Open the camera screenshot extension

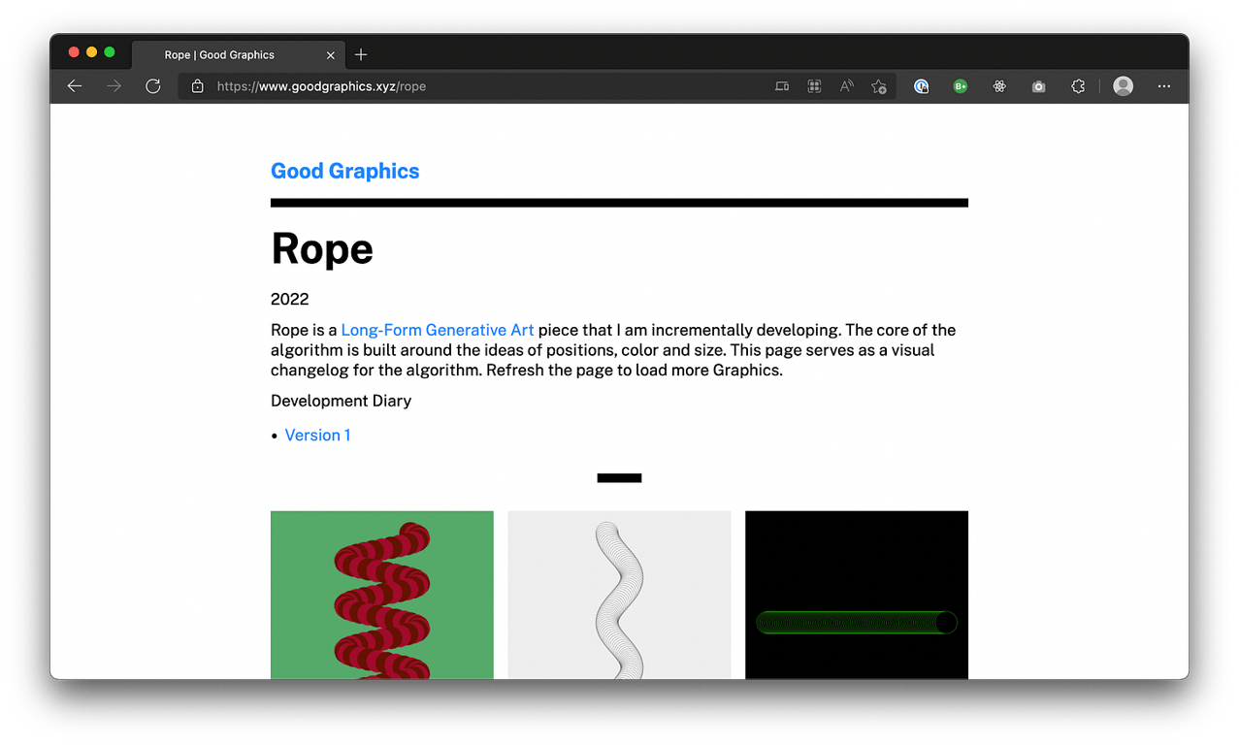coord(1038,86)
